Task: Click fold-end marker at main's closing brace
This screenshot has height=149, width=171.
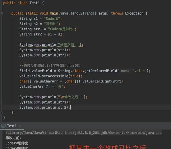Action: click(2, 113)
